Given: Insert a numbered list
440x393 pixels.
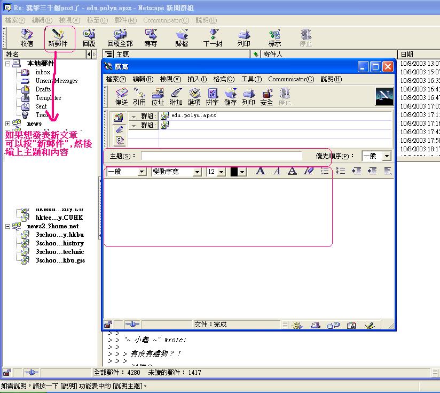Looking at the screenshot, I should [x=340, y=171].
